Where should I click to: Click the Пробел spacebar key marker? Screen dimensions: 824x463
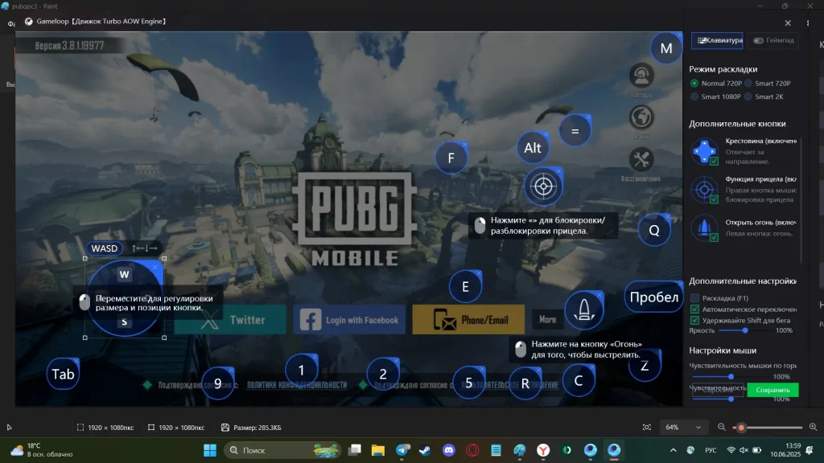[x=653, y=297]
